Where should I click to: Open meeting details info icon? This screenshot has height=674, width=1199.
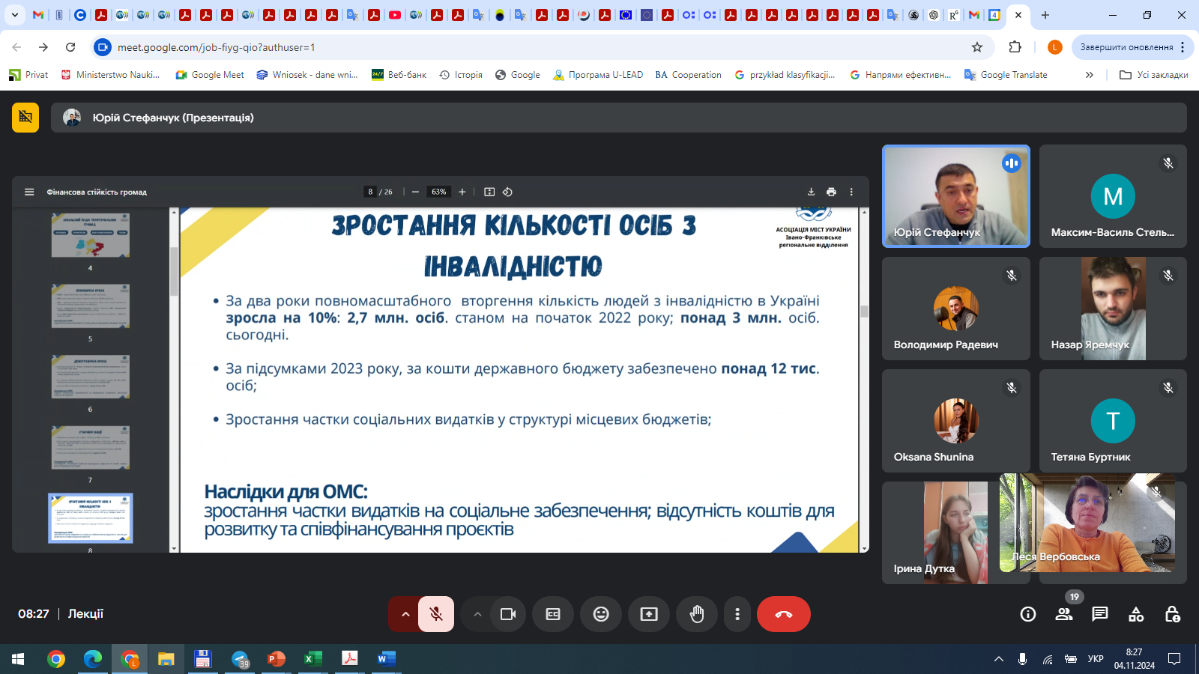click(x=1028, y=614)
